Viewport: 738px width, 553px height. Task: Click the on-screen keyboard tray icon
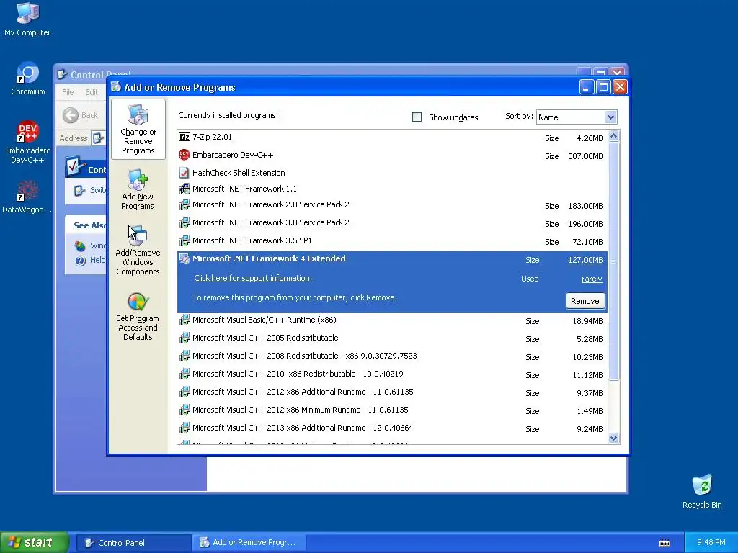click(x=664, y=543)
